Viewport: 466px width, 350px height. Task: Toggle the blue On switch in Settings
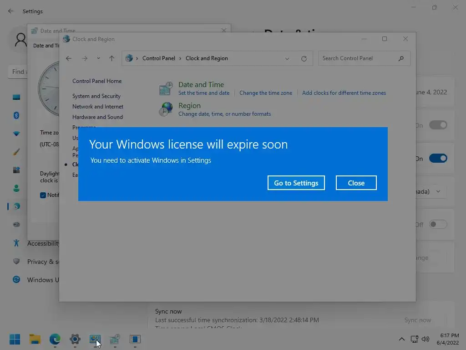438,158
